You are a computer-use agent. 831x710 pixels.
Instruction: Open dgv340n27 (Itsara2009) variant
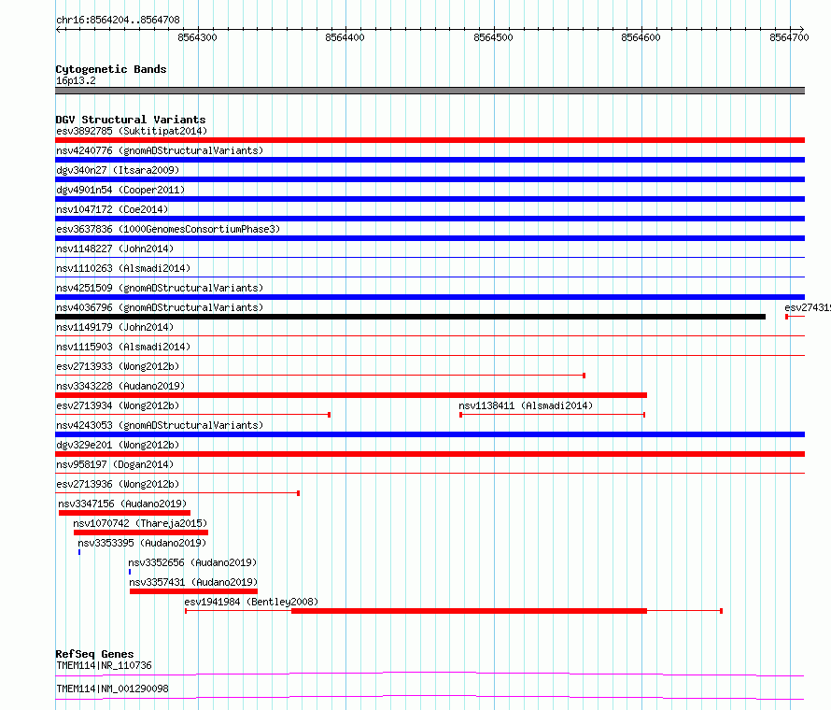118,170
